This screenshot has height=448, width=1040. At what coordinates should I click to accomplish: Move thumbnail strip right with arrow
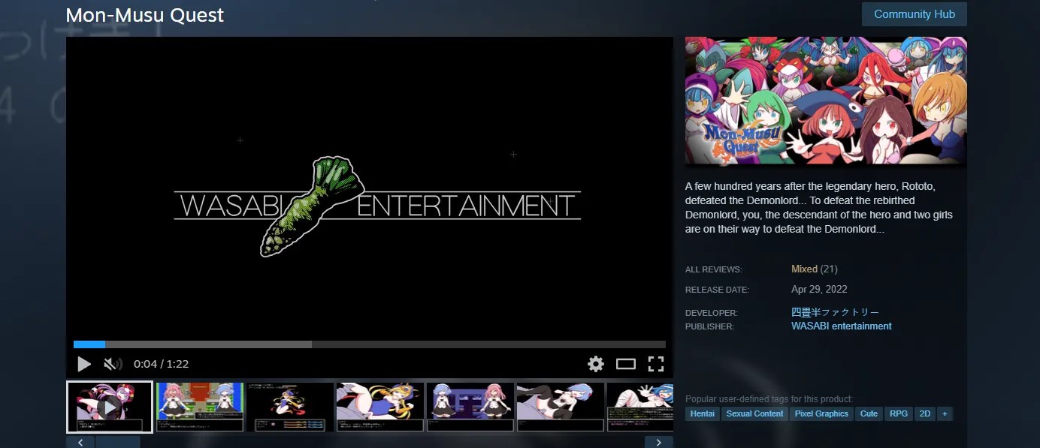(659, 442)
